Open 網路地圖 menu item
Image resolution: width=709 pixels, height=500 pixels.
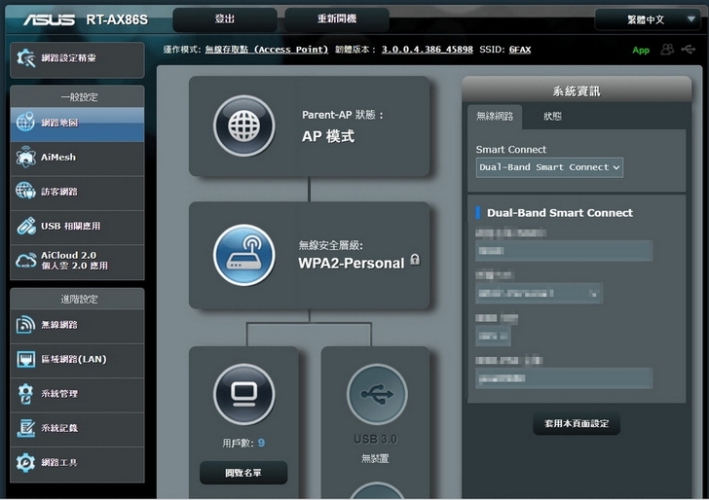77,123
